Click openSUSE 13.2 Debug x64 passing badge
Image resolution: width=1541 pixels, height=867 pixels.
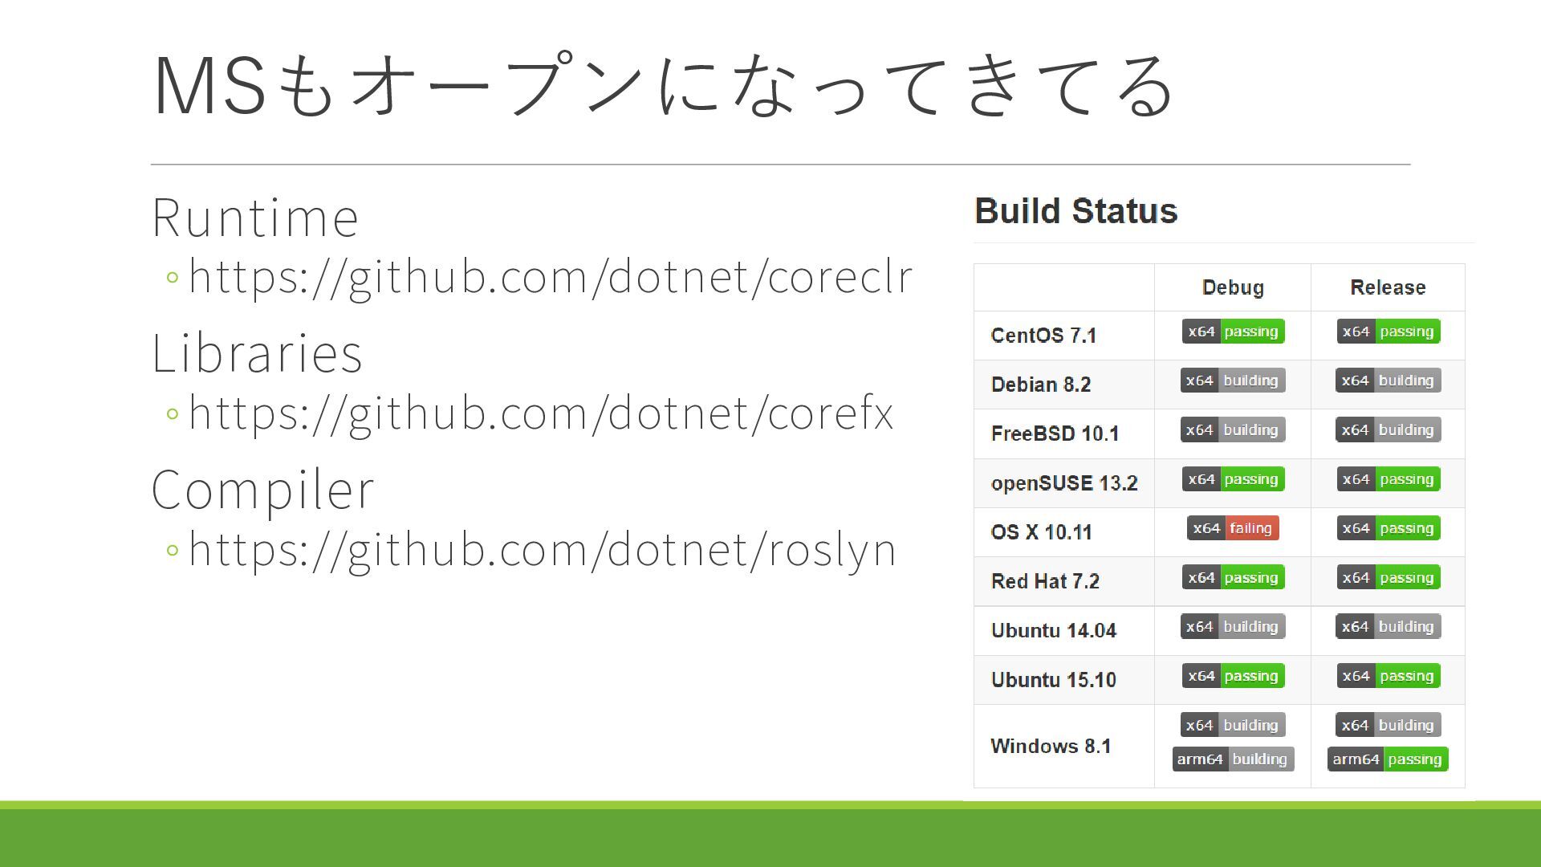coord(1233,479)
